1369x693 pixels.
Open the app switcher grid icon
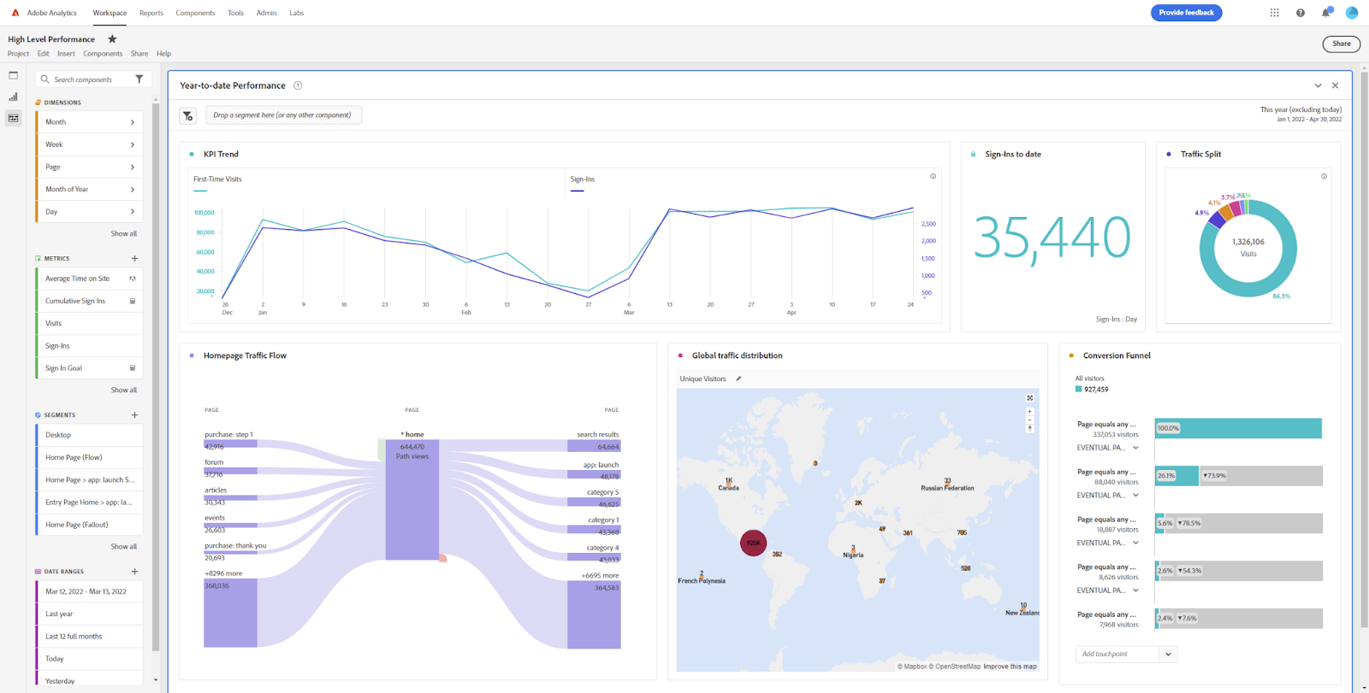(x=1274, y=13)
